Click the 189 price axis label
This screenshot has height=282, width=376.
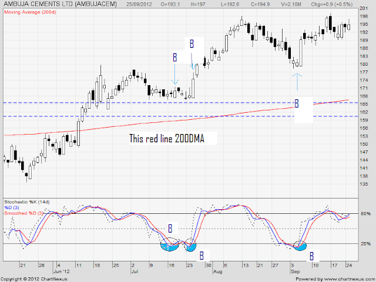point(364,41)
